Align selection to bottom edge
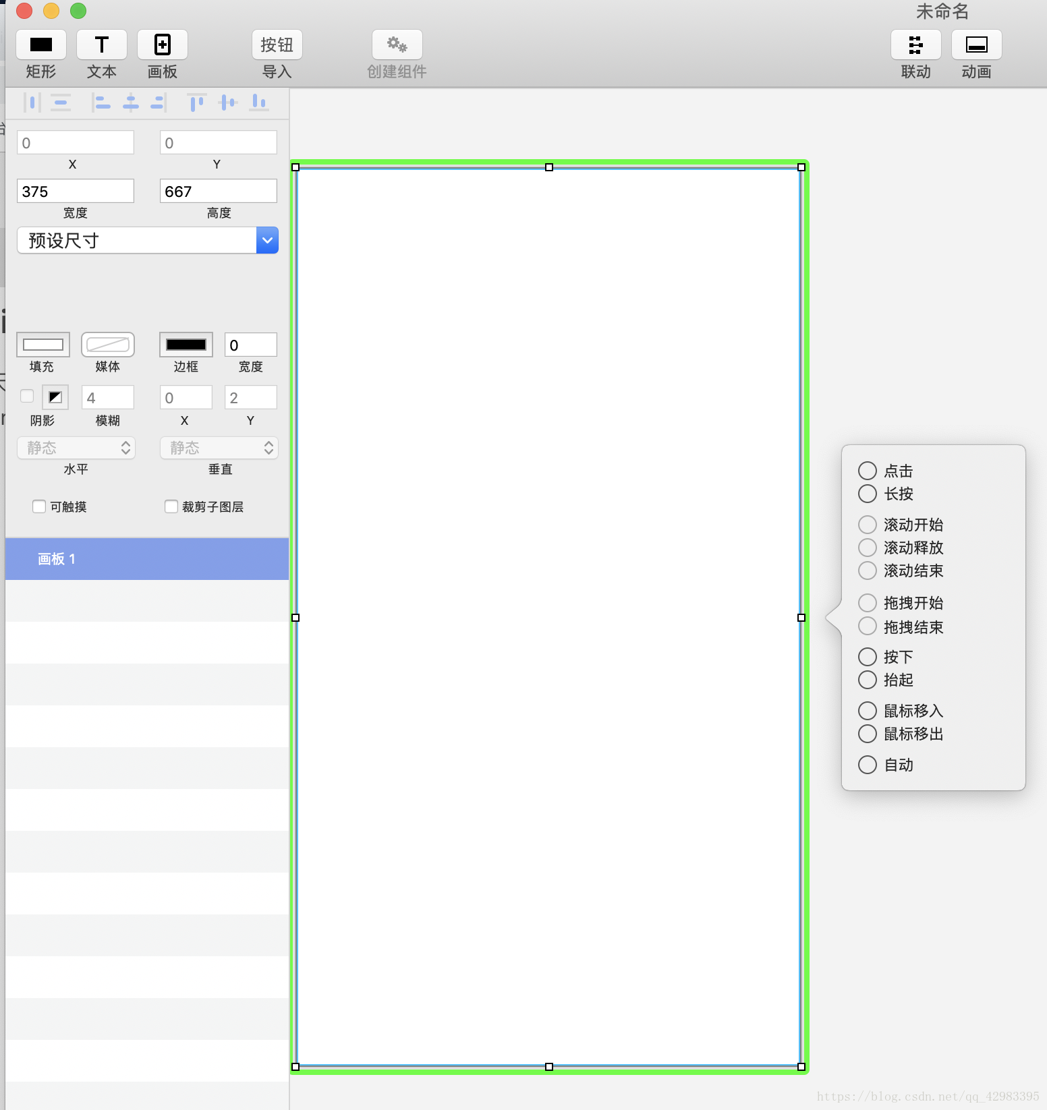This screenshot has height=1110, width=1047. coord(259,103)
